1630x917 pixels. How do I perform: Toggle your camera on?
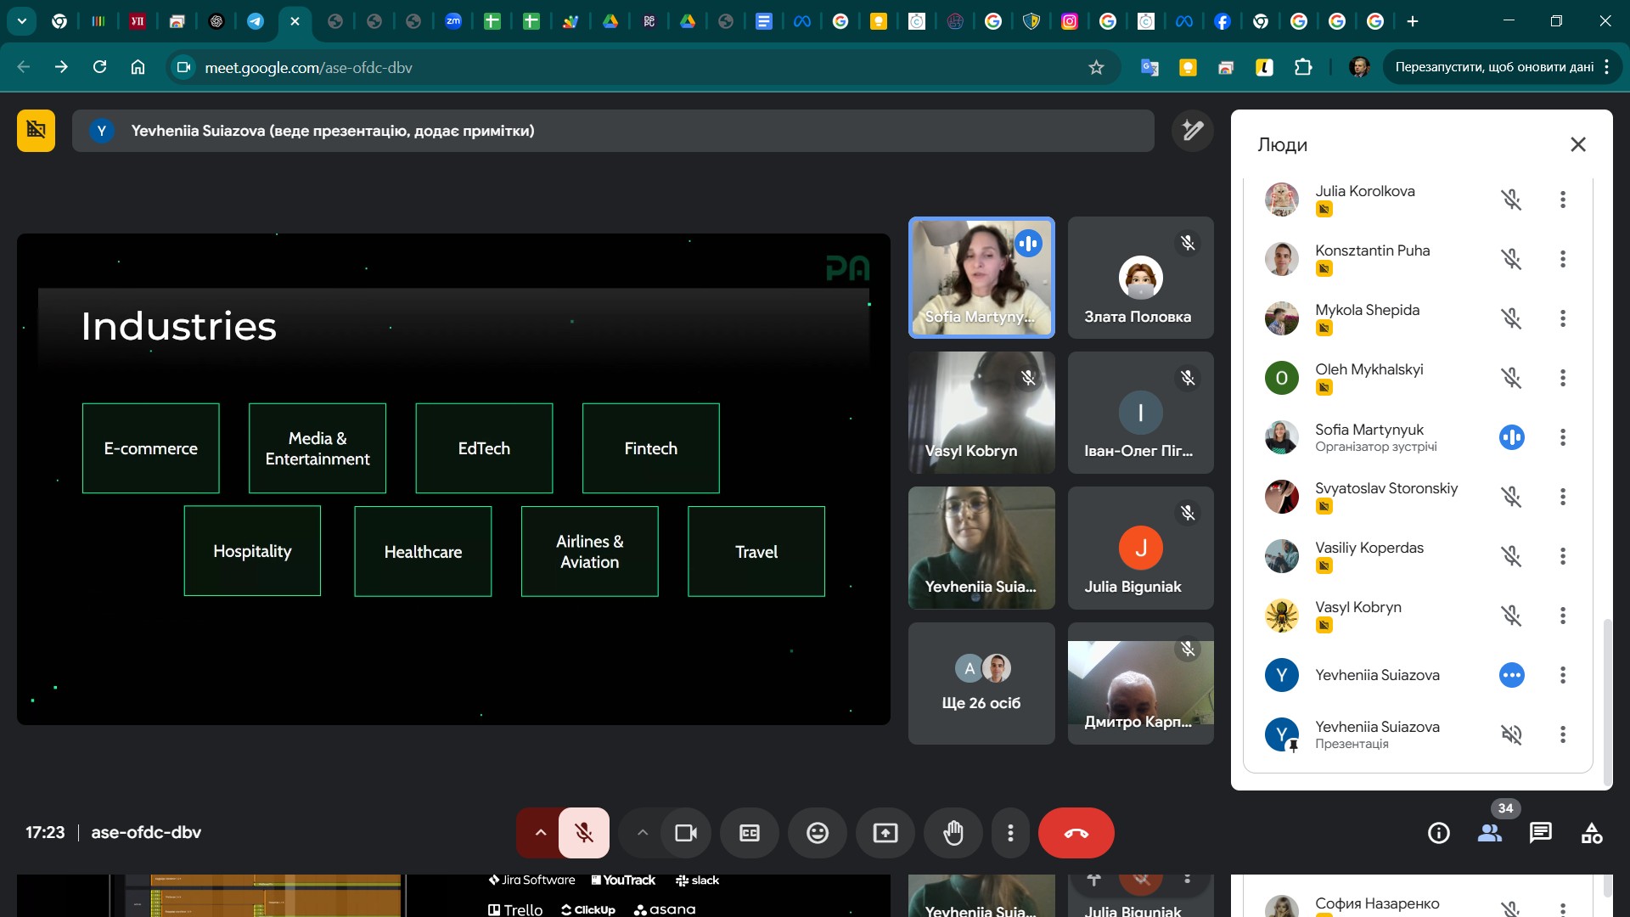685,833
